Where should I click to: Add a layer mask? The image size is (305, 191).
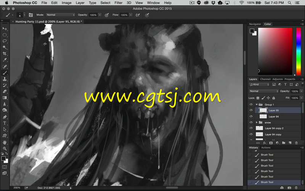click(271, 143)
